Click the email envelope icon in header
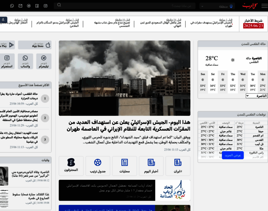 point(20,6)
